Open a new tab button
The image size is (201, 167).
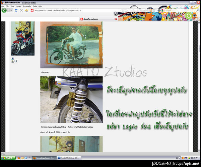[120, 19]
